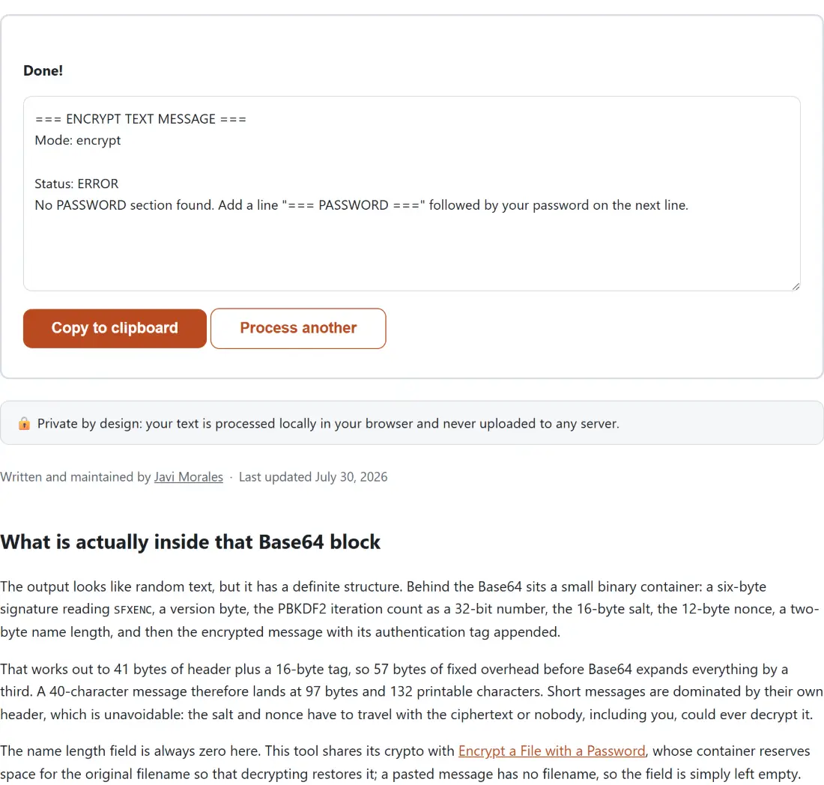Click the No PASSWORD section found message
The width and height of the screenshot is (824, 785).
tap(361, 205)
